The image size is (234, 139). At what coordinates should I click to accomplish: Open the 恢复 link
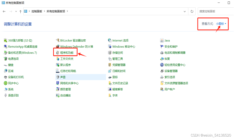tap(167, 59)
